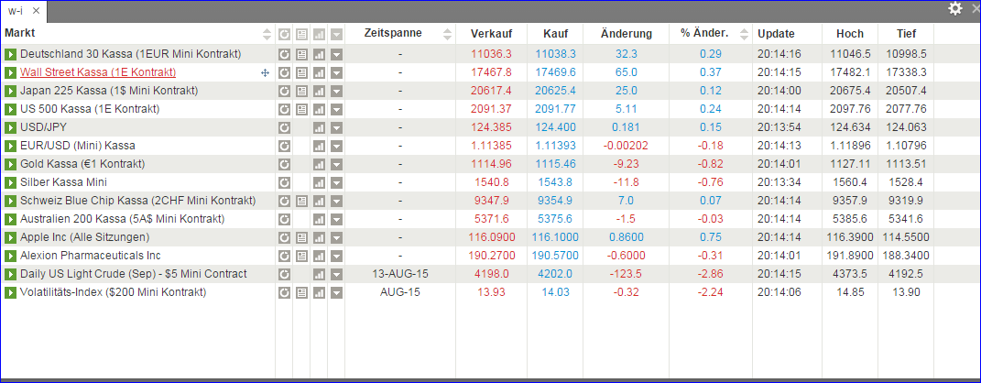Screen dimensions: 981x383
Task: Click the Kauf column header
Action: (x=555, y=34)
